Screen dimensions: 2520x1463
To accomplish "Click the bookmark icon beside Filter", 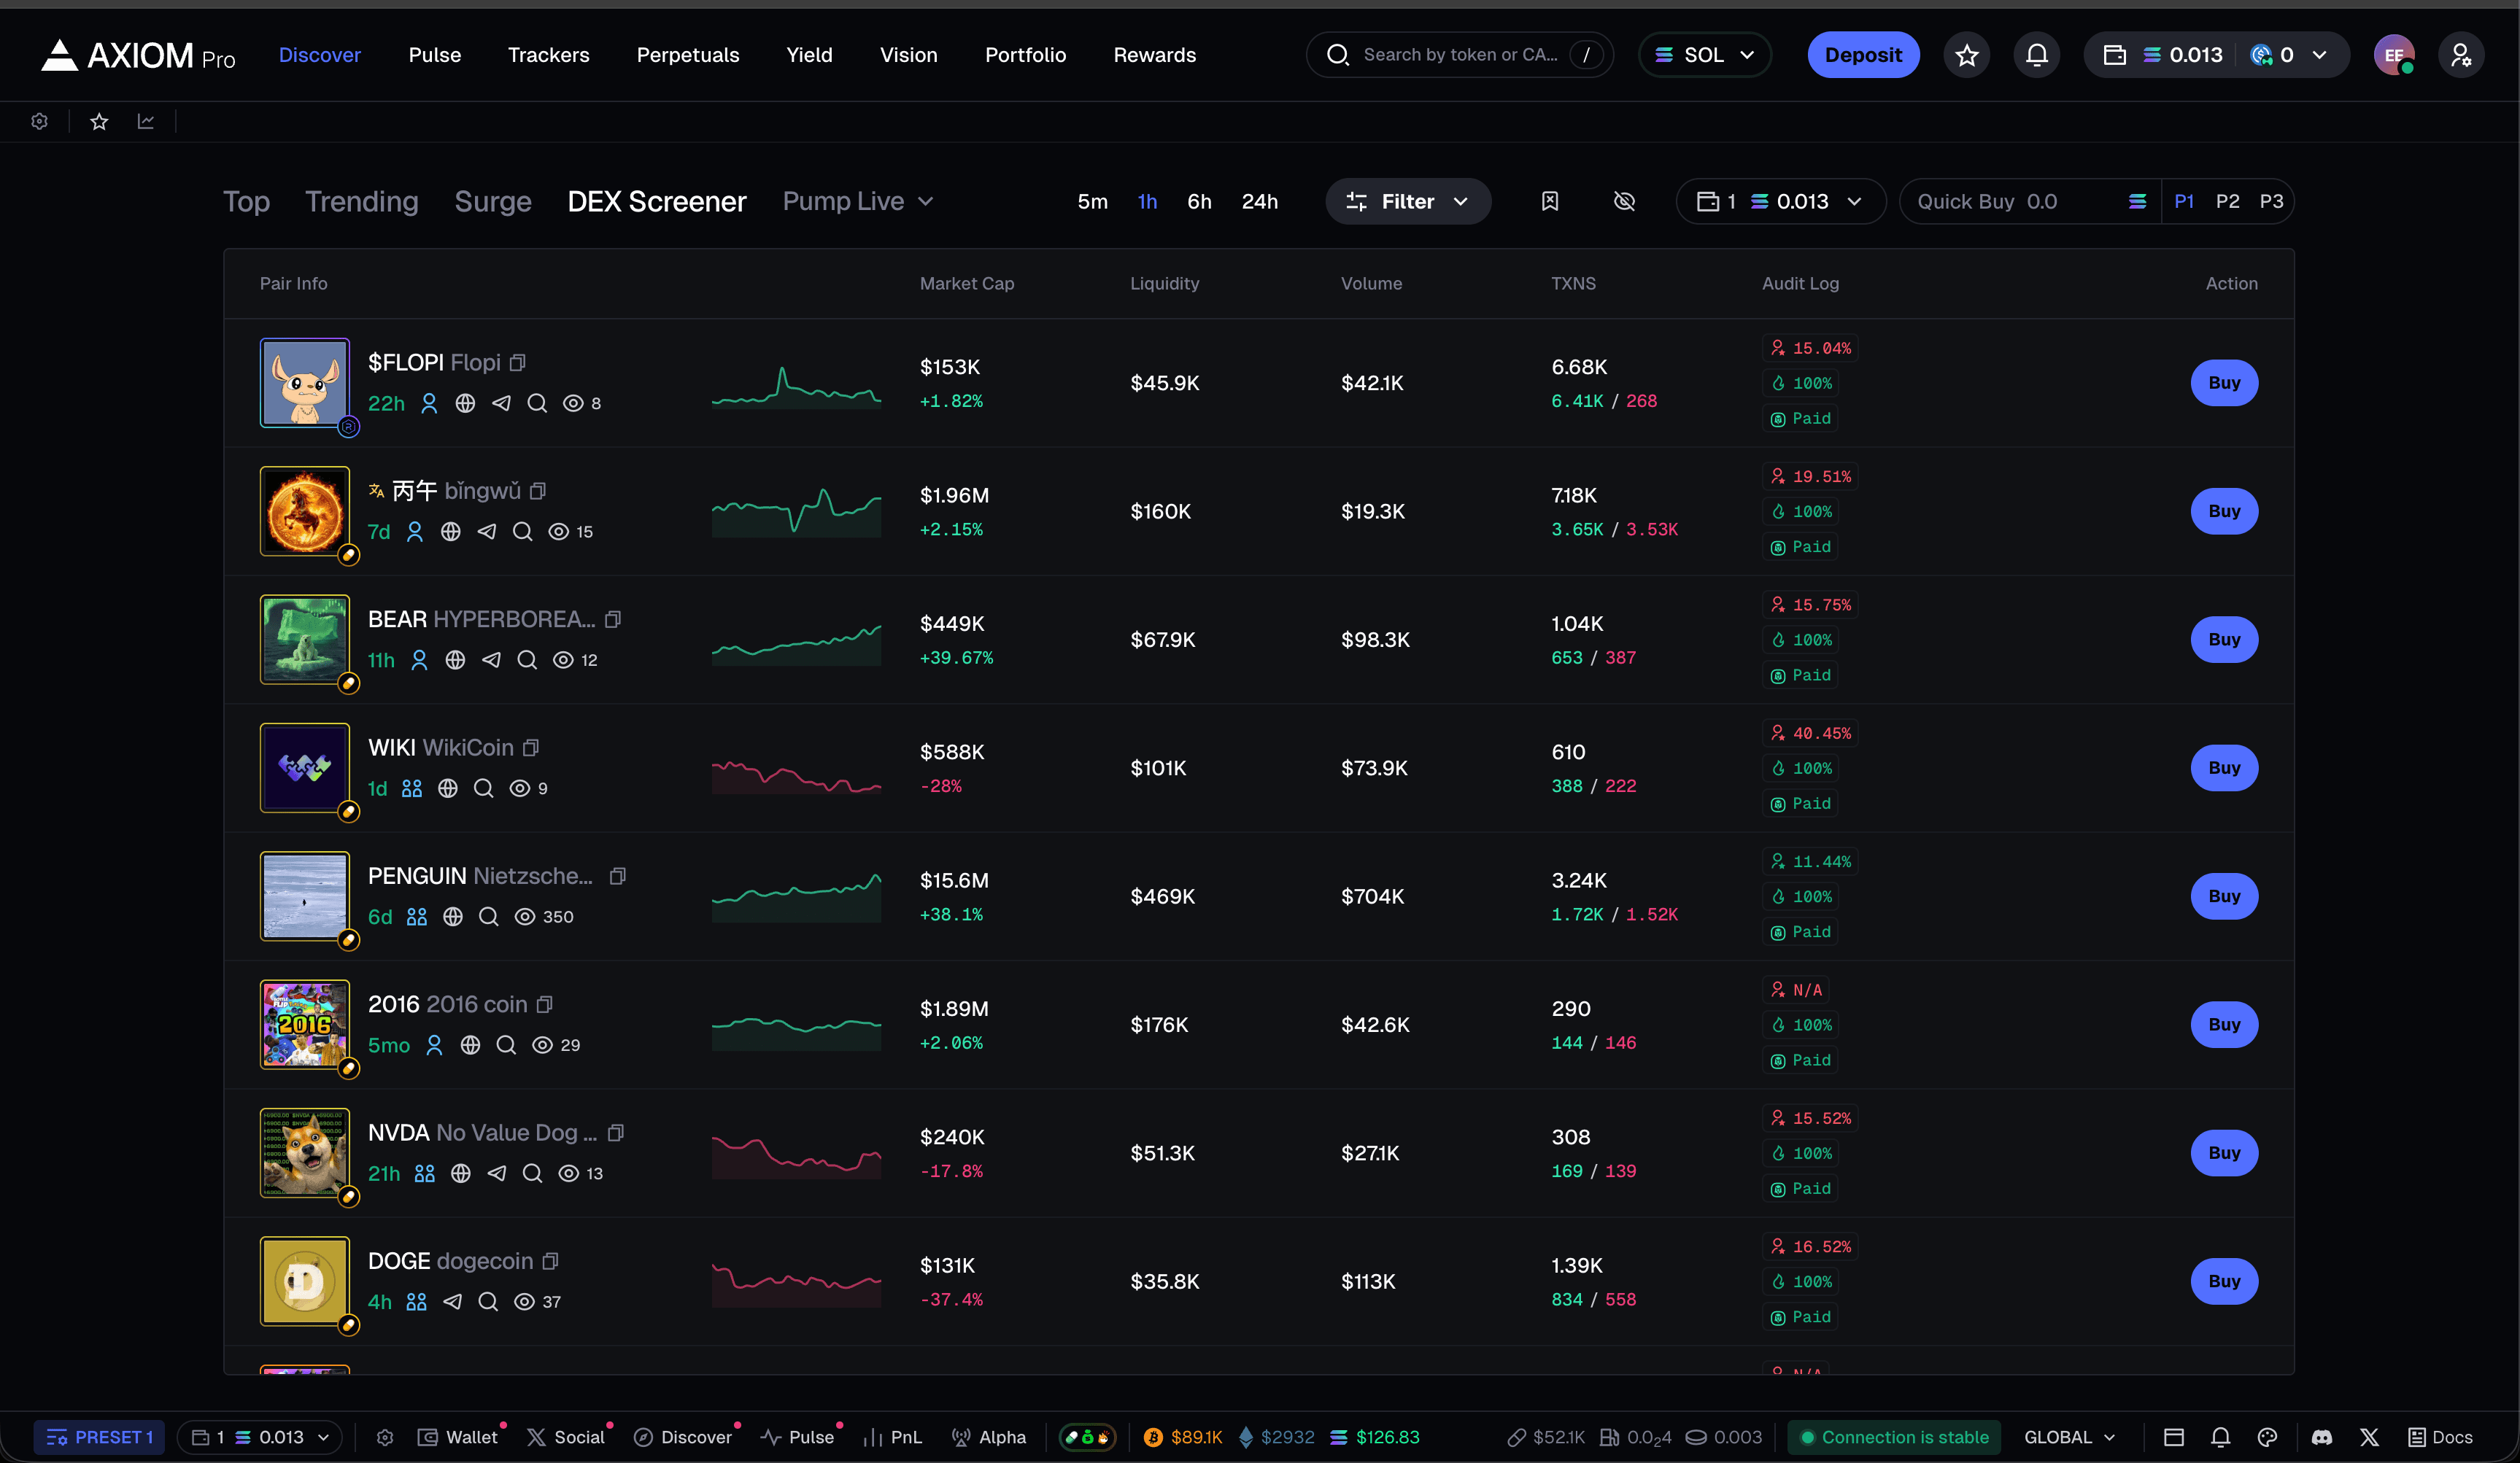I will 1550,201.
